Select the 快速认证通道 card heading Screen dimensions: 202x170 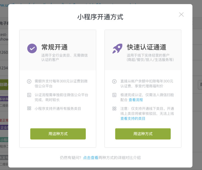[x=146, y=47]
